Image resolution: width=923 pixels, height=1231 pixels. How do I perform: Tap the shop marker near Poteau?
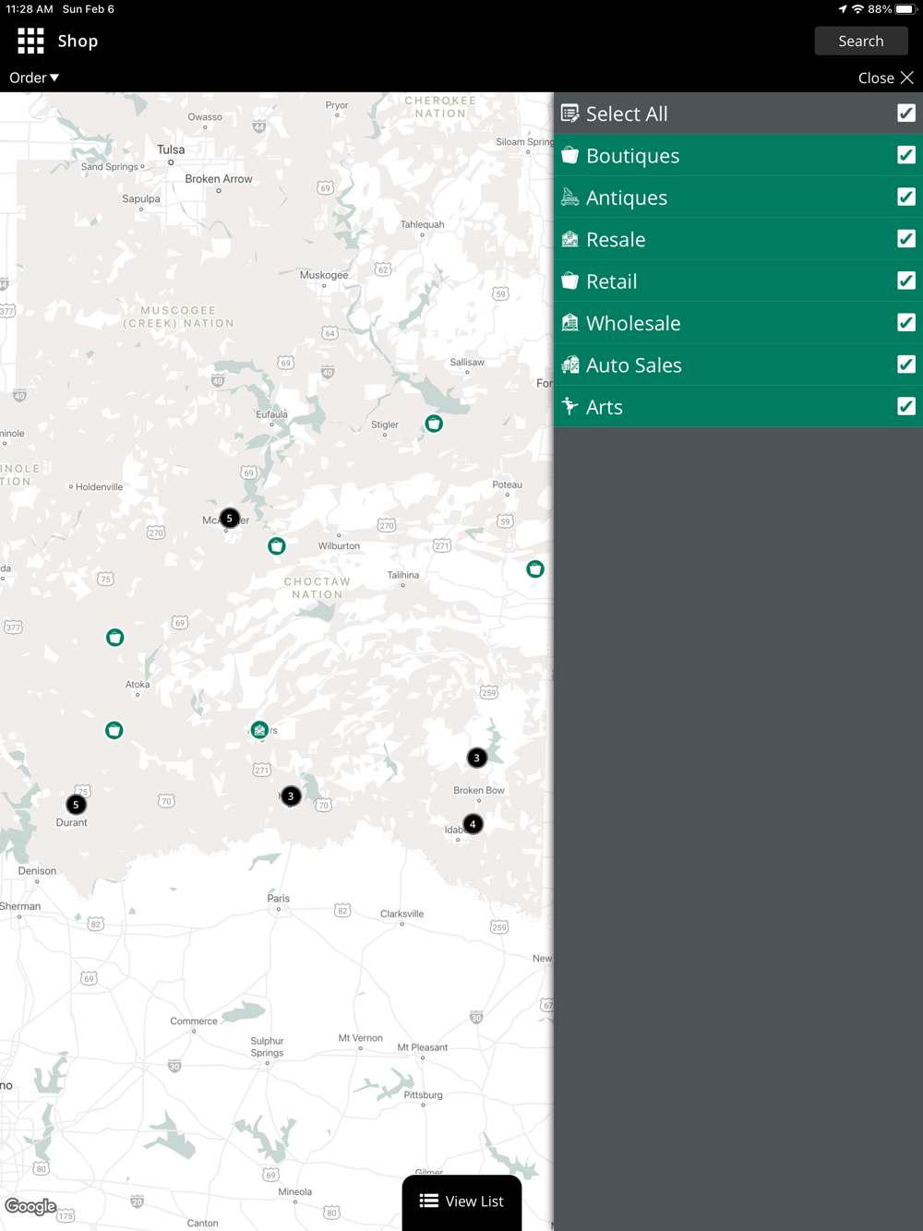click(x=535, y=569)
